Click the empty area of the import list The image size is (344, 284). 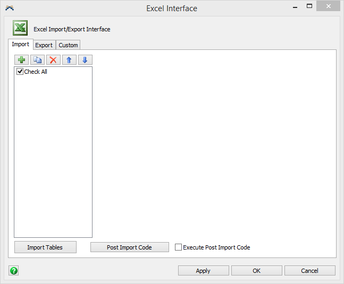[x=53, y=159]
